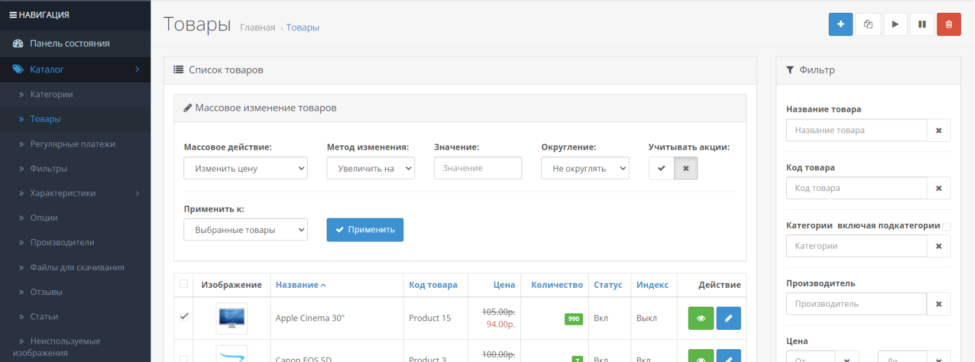
Task: Open Опции in sidebar
Action: [75, 218]
